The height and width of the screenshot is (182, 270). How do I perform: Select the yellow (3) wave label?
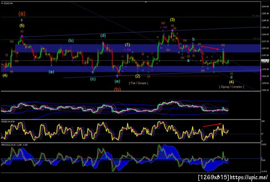[x=172, y=20]
